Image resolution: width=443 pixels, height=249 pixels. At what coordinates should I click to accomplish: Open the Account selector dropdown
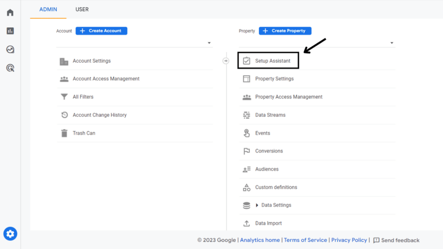209,43
